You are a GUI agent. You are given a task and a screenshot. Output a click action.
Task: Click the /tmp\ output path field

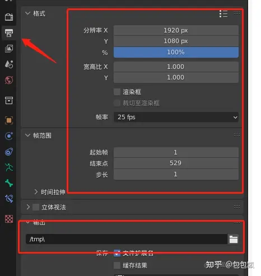tap(127, 239)
